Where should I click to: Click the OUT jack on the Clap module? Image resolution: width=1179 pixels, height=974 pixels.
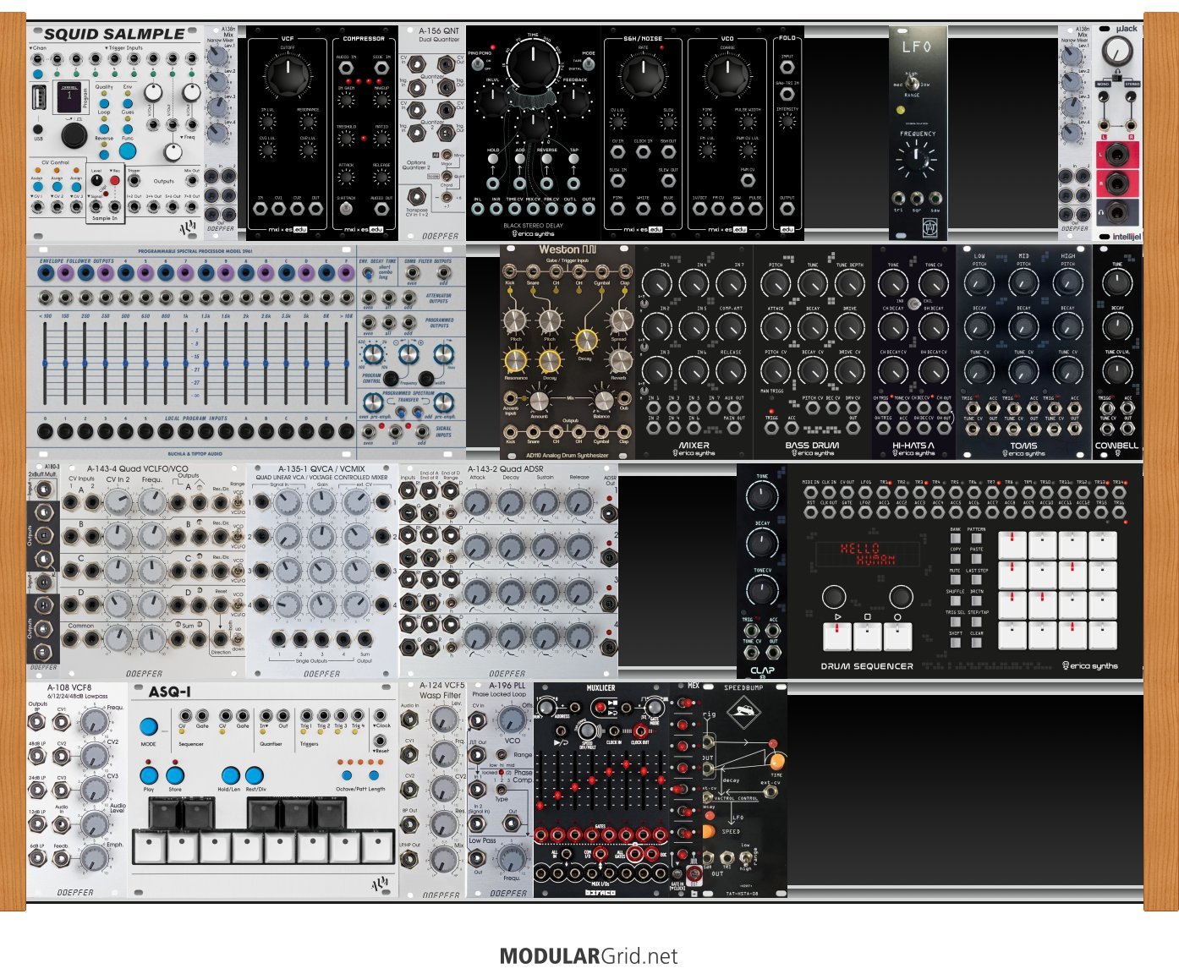[774, 652]
